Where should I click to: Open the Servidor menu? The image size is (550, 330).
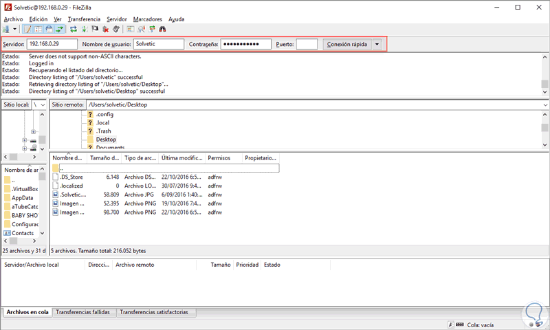coord(117,19)
